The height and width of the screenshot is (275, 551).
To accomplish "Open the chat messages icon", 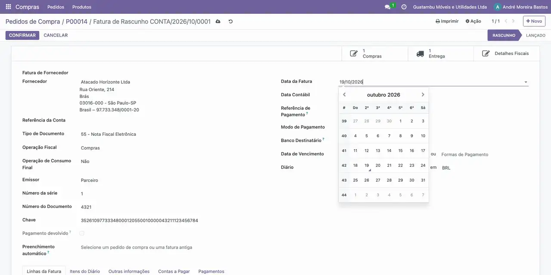I will pyautogui.click(x=387, y=7).
